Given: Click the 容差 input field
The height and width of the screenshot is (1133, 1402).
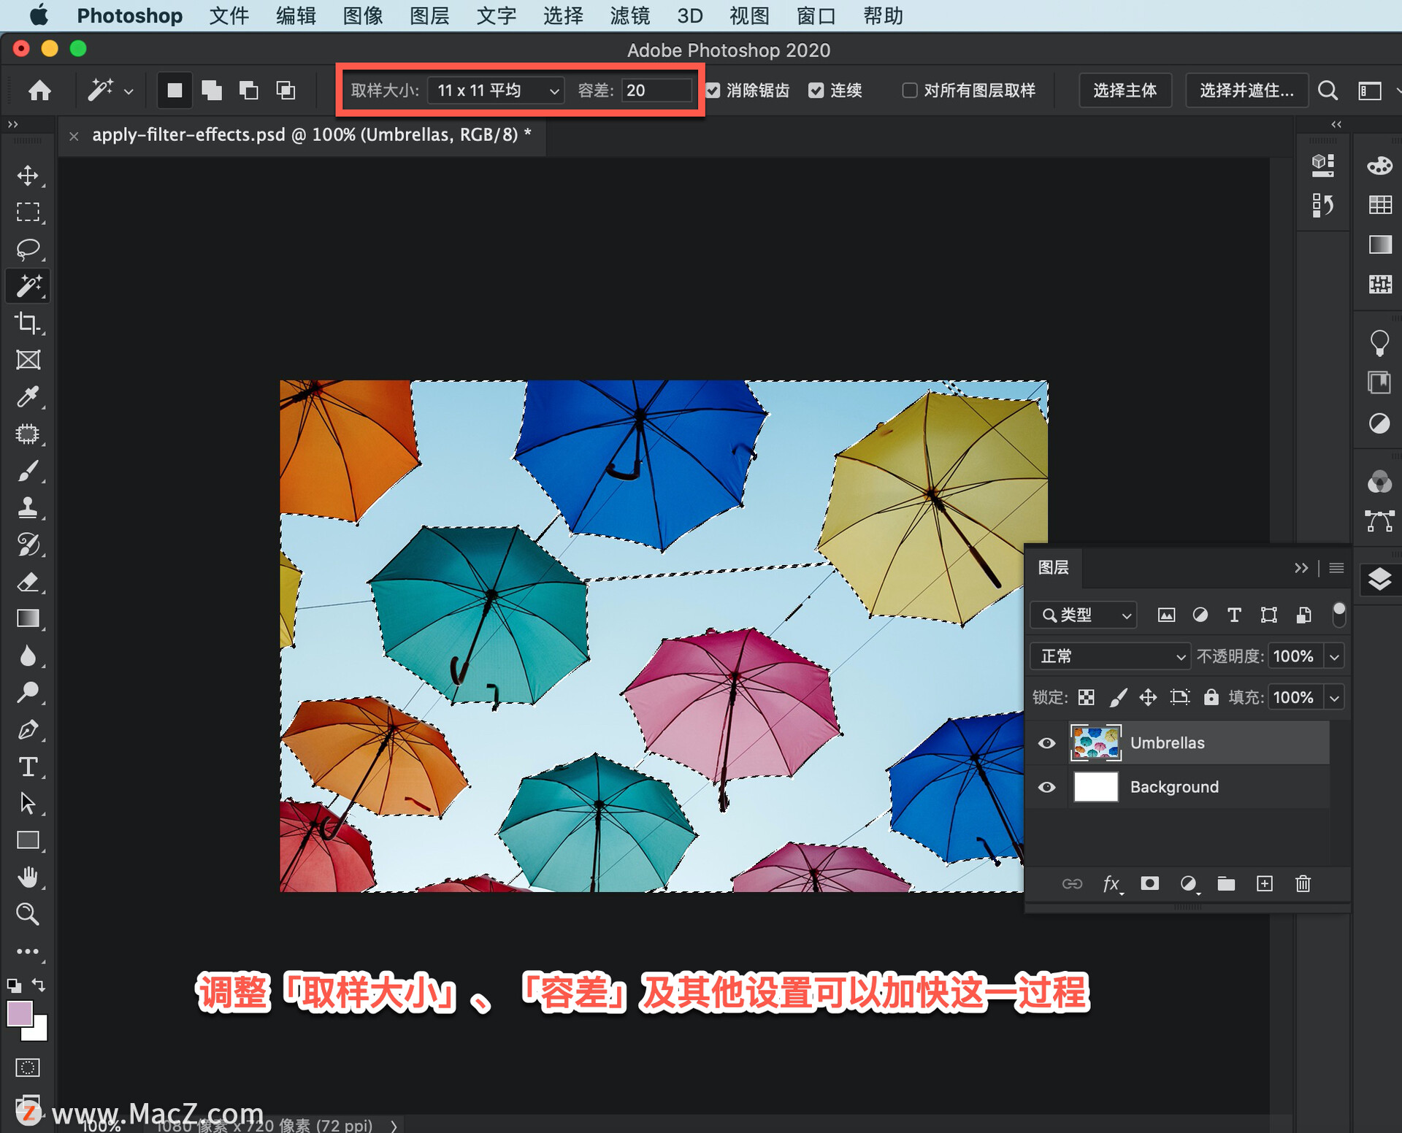Looking at the screenshot, I should [x=656, y=91].
